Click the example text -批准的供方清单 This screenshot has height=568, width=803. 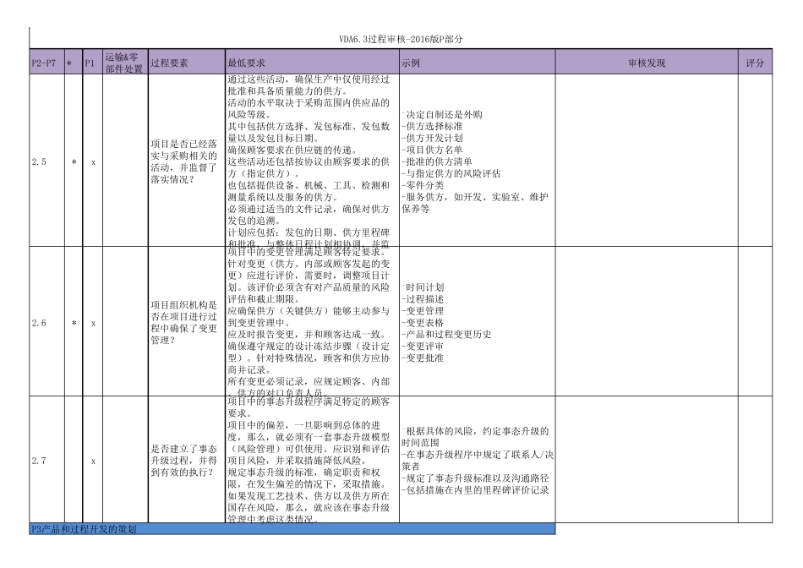437,161
